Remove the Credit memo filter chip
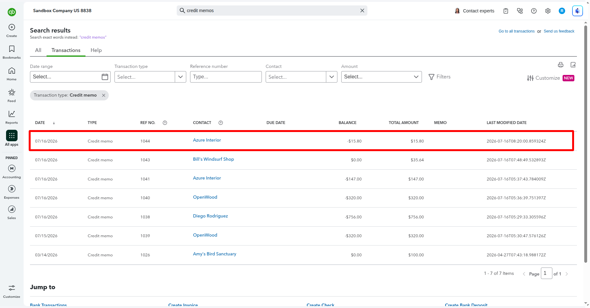This screenshot has width=590, height=308. [x=104, y=95]
